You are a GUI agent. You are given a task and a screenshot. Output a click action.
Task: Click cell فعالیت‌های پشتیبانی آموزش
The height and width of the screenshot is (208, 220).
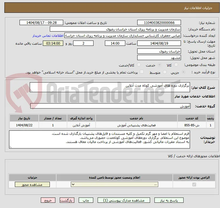136,125
